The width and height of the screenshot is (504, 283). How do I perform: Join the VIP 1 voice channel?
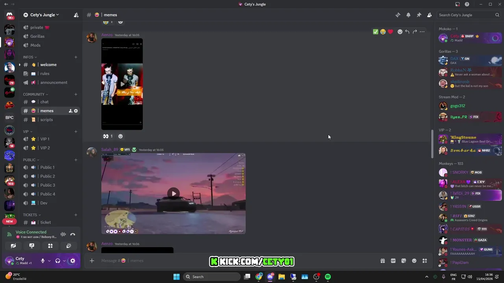(50, 139)
